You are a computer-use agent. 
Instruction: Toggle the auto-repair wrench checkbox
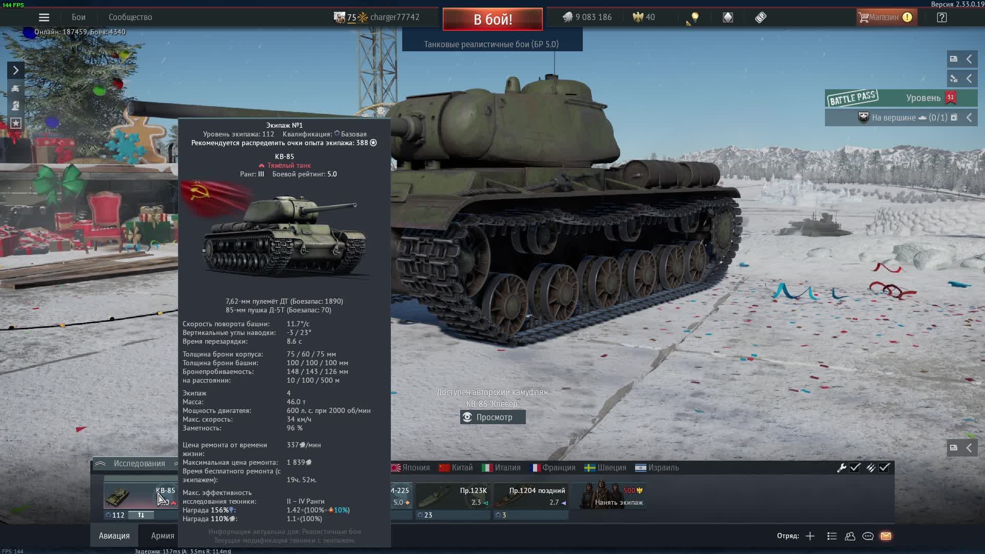click(x=855, y=467)
